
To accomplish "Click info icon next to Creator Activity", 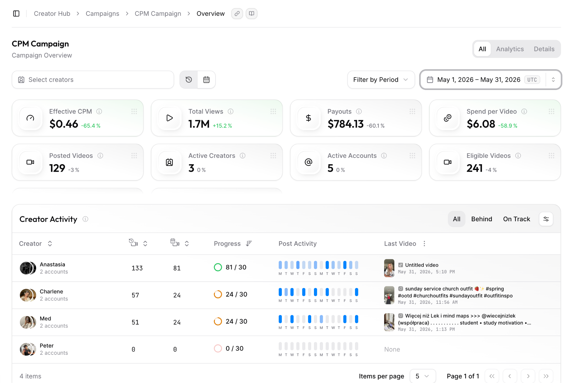I will point(85,219).
